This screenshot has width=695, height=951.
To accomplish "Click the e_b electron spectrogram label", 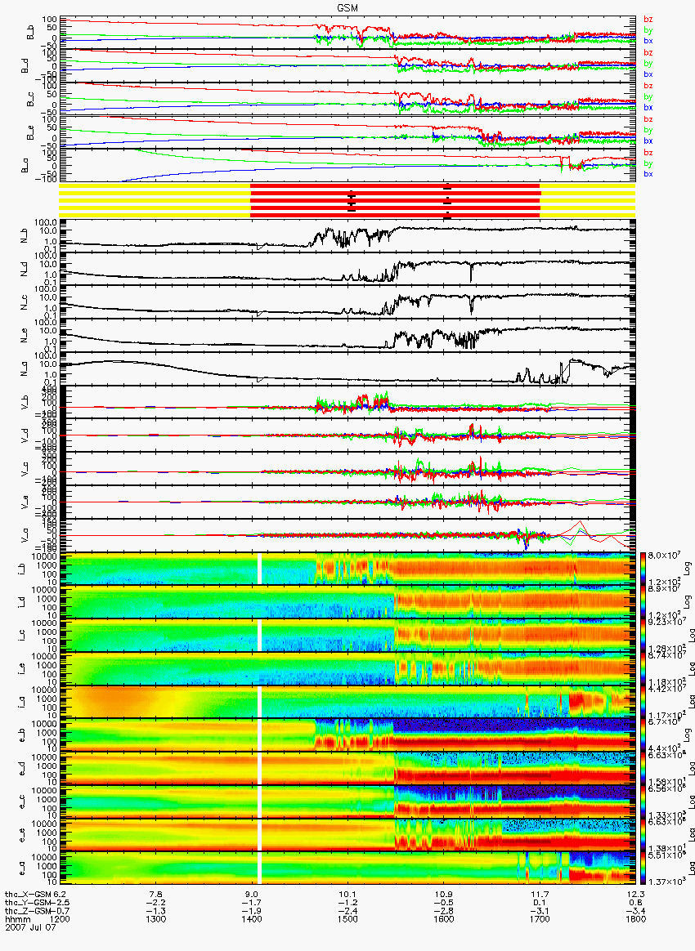I will 22,735.
